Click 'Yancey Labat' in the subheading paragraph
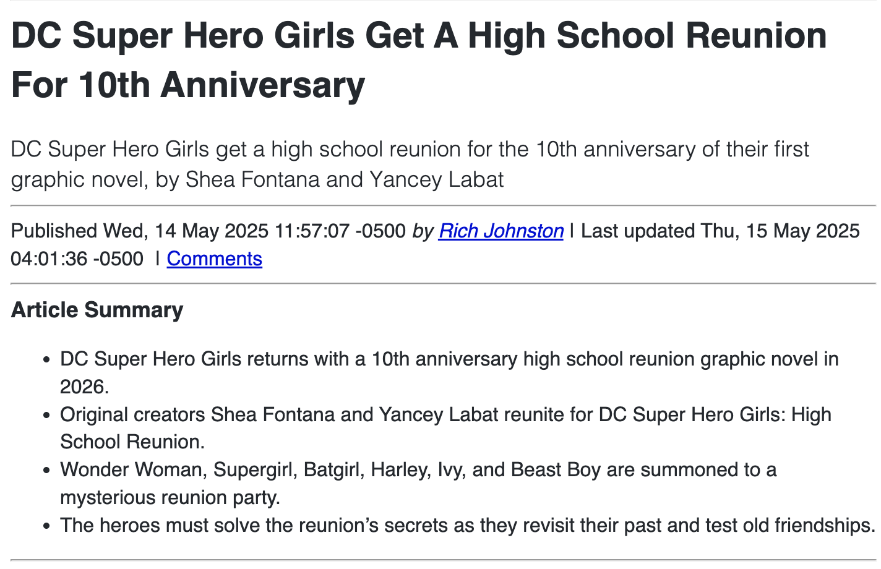The width and height of the screenshot is (881, 569). [436, 179]
